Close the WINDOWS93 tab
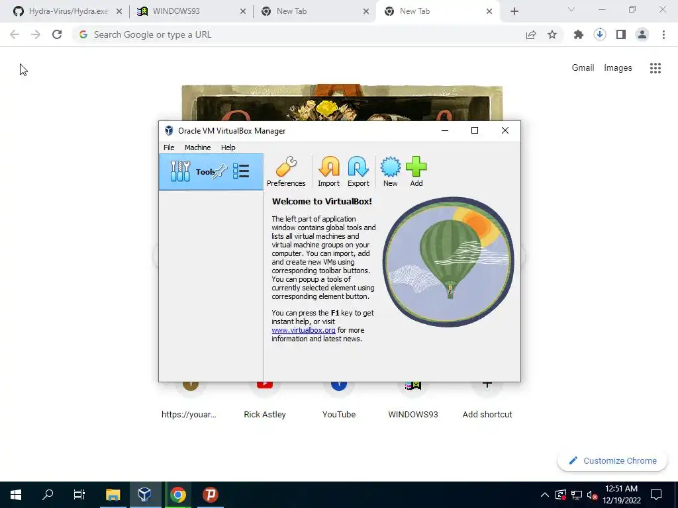This screenshot has height=508, width=678. coord(243,12)
